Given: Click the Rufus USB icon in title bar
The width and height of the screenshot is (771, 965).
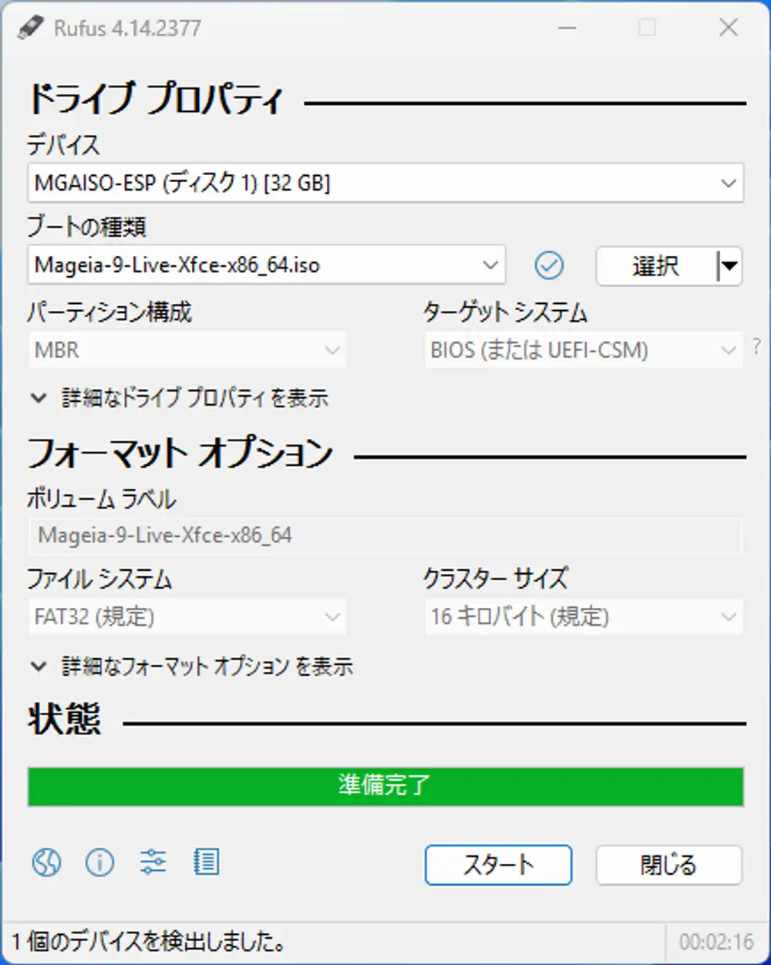Looking at the screenshot, I should pyautogui.click(x=31, y=29).
